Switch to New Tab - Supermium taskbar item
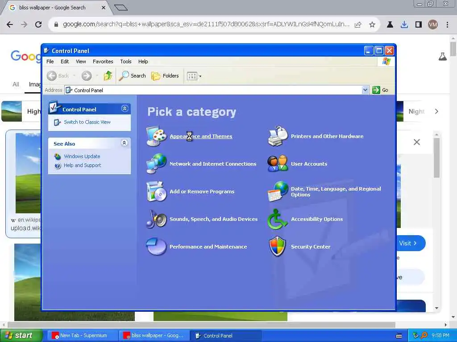This screenshot has width=457, height=342. [83, 336]
